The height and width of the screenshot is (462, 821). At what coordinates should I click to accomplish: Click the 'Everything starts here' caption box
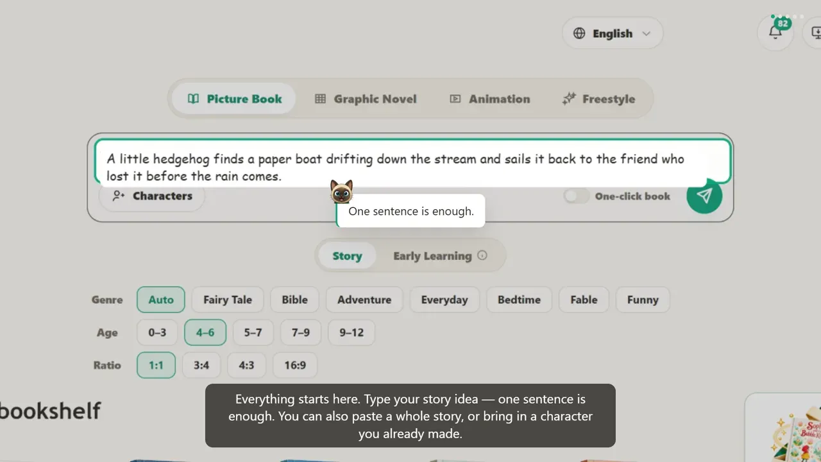410,416
